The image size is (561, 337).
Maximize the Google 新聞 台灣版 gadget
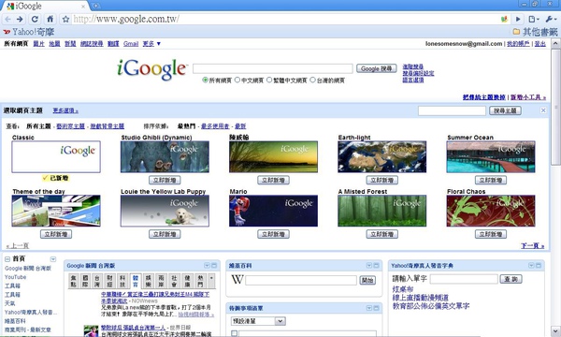point(214,265)
